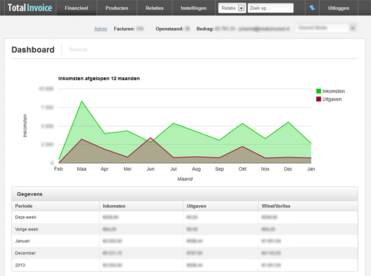Click chart title Inkomsten afgelopen 12 maanden
Image resolution: width=371 pixels, height=276 pixels.
click(99, 78)
